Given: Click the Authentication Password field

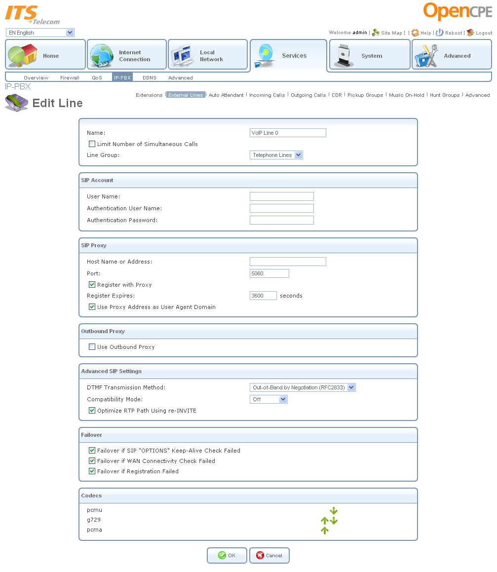Looking at the screenshot, I should click(282, 220).
